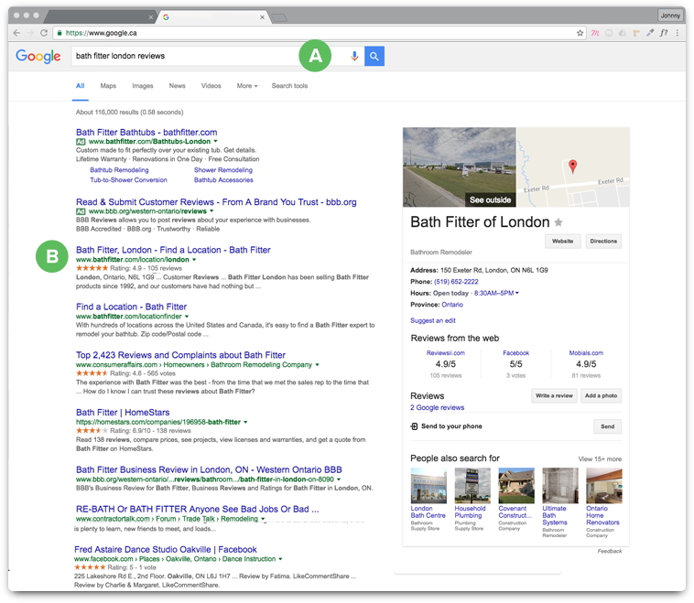Click the address bar URL

(101, 33)
